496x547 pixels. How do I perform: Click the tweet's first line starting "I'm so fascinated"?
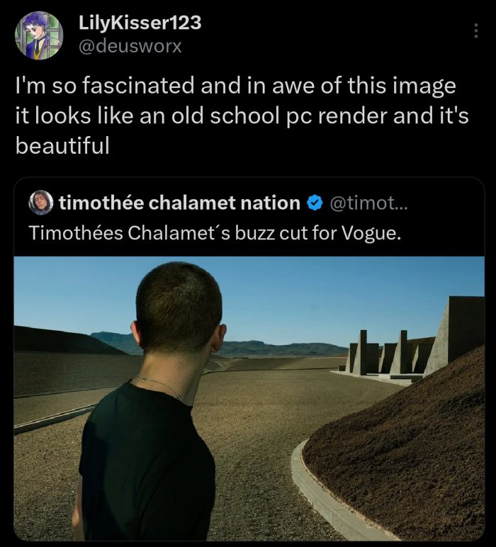[235, 86]
